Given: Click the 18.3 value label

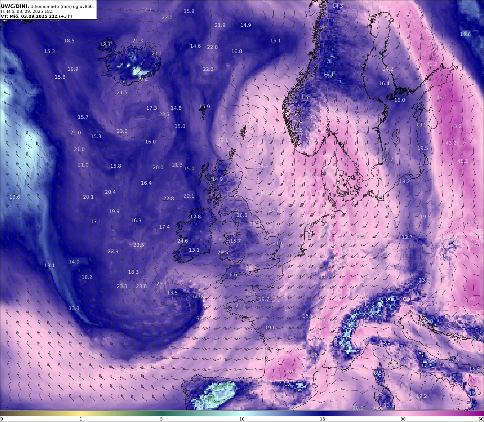Looking at the screenshot, I should [x=133, y=272].
